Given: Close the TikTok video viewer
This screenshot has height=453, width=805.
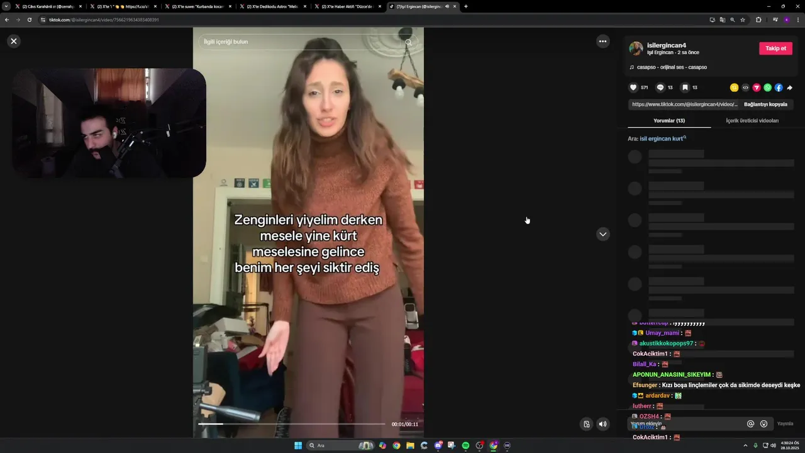Looking at the screenshot, I should pyautogui.click(x=14, y=41).
